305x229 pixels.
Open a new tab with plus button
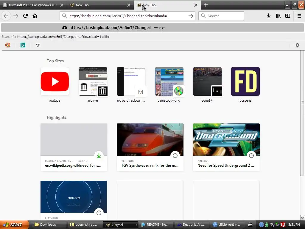206,5
